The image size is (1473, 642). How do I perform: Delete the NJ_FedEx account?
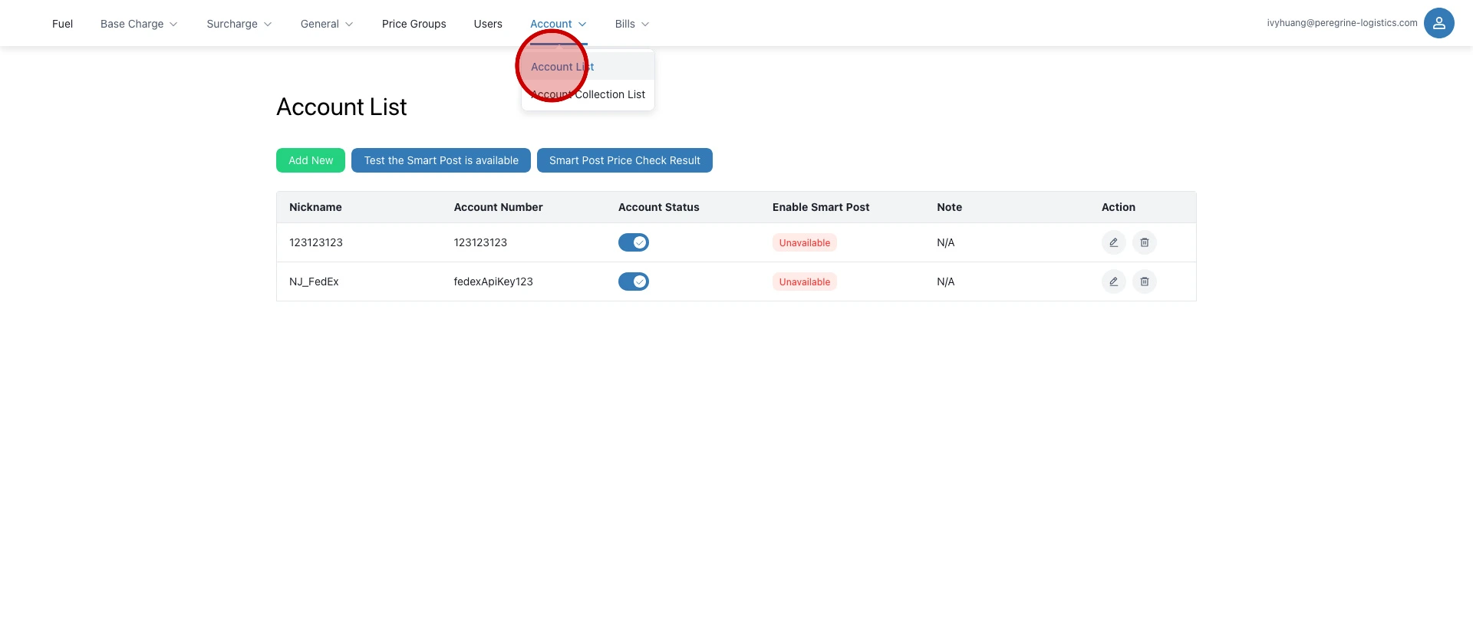point(1144,281)
